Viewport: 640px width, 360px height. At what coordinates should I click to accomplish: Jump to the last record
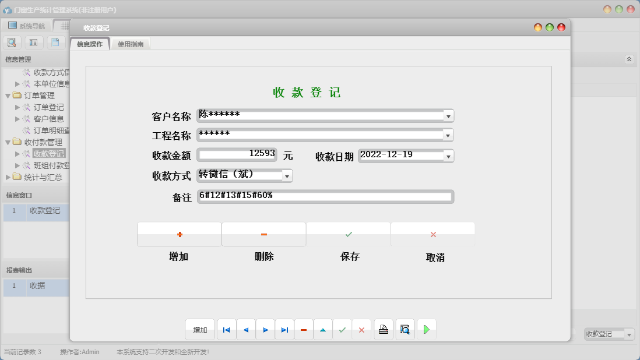pyautogui.click(x=284, y=330)
